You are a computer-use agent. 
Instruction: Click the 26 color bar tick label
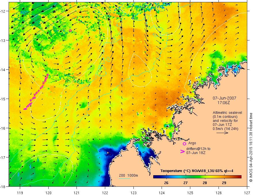166,183
